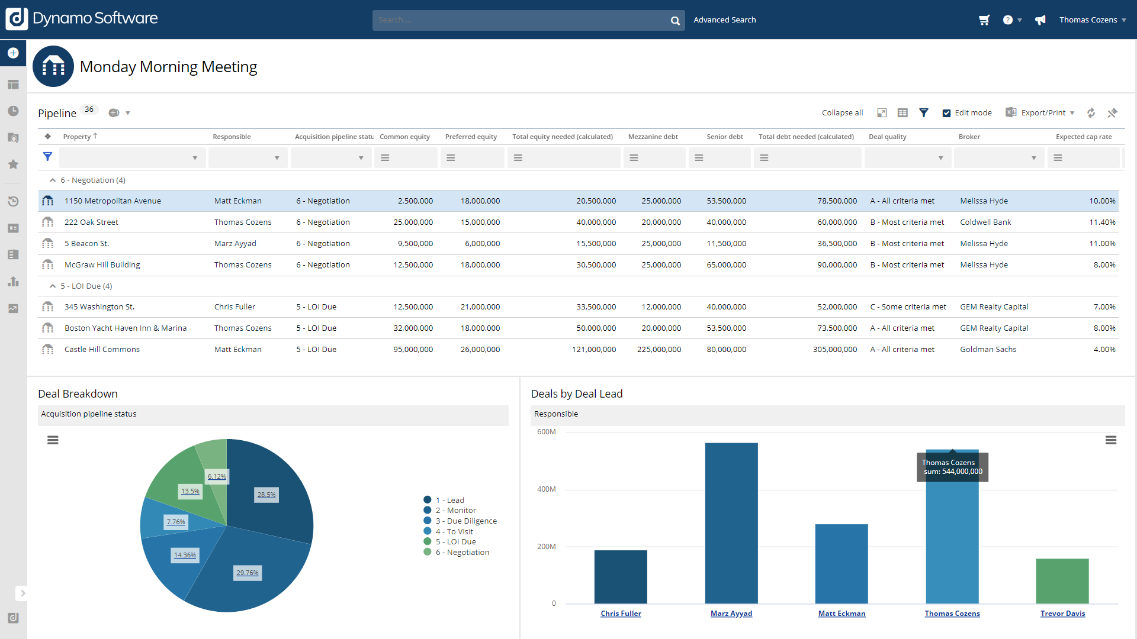Expand the Pipeline widget to full screen

point(882,112)
